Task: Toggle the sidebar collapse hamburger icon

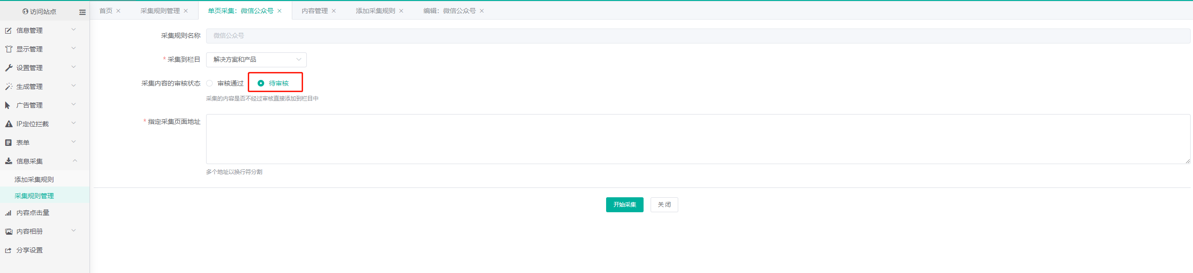Action: click(82, 12)
